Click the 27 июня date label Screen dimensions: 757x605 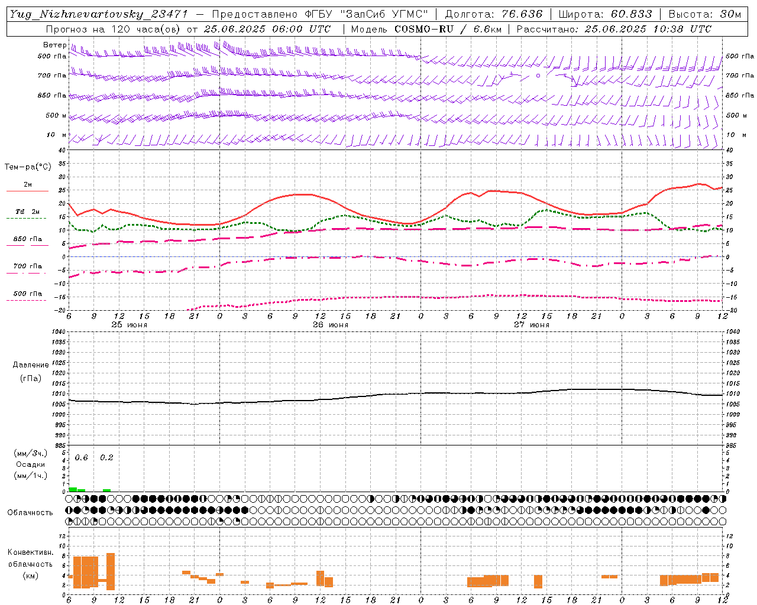[x=532, y=324]
